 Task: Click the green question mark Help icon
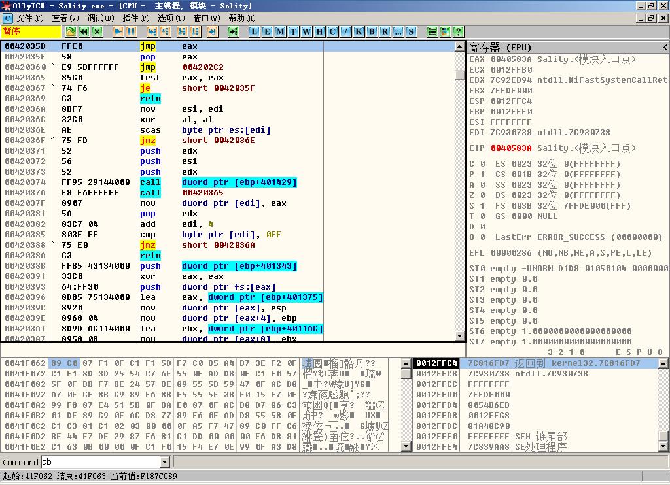pos(458,31)
